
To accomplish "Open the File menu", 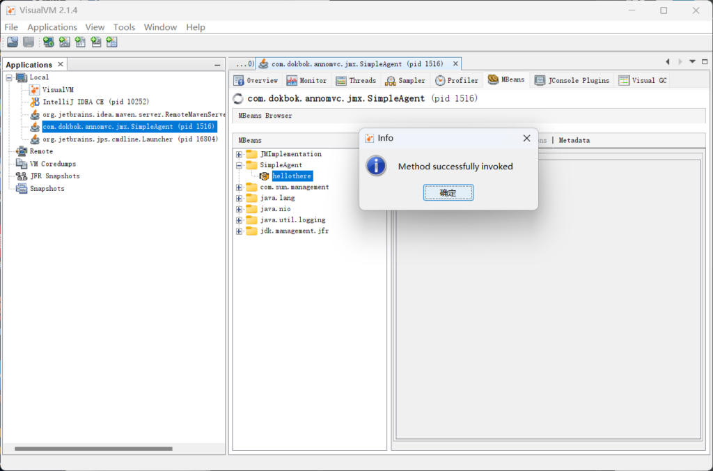I will click(11, 27).
